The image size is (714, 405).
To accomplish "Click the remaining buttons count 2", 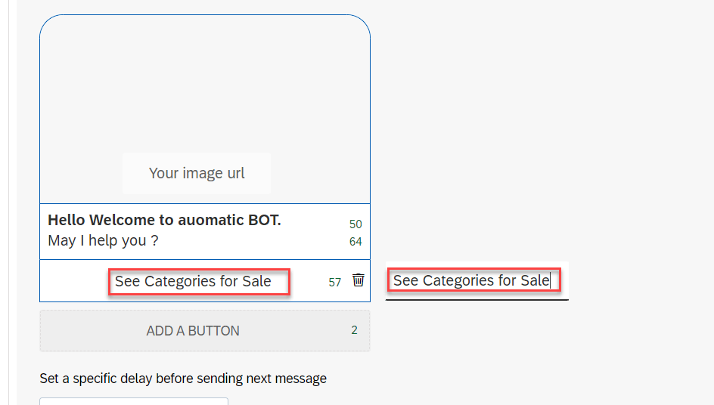I will coord(354,330).
